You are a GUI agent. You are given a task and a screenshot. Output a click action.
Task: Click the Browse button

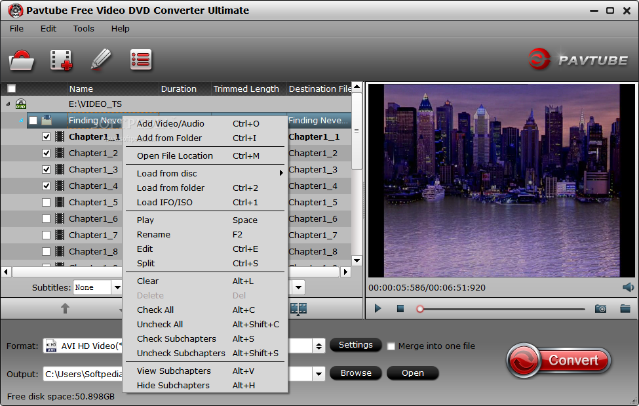356,373
